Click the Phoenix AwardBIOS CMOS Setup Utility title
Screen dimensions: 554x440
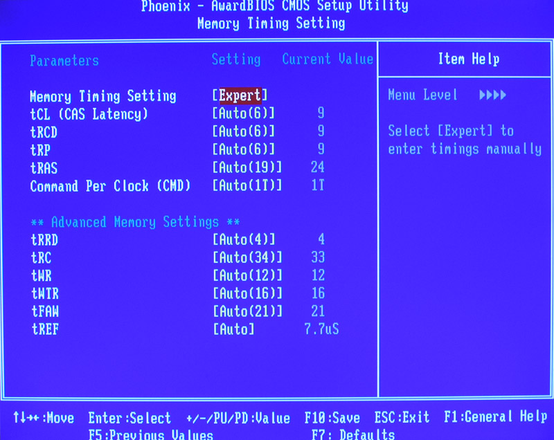(x=274, y=6)
